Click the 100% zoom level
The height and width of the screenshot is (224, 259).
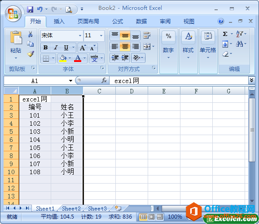175,216
